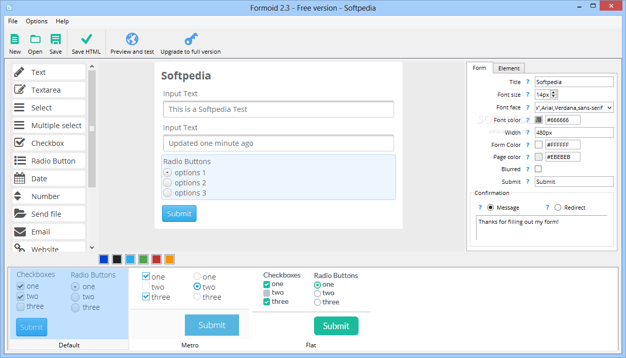The height and width of the screenshot is (358, 626).
Task: Toggle checkbox two in the Metro theme preview
Action: tap(146, 287)
